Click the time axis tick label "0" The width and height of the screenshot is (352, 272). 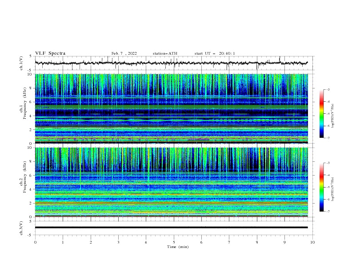pos(35,242)
